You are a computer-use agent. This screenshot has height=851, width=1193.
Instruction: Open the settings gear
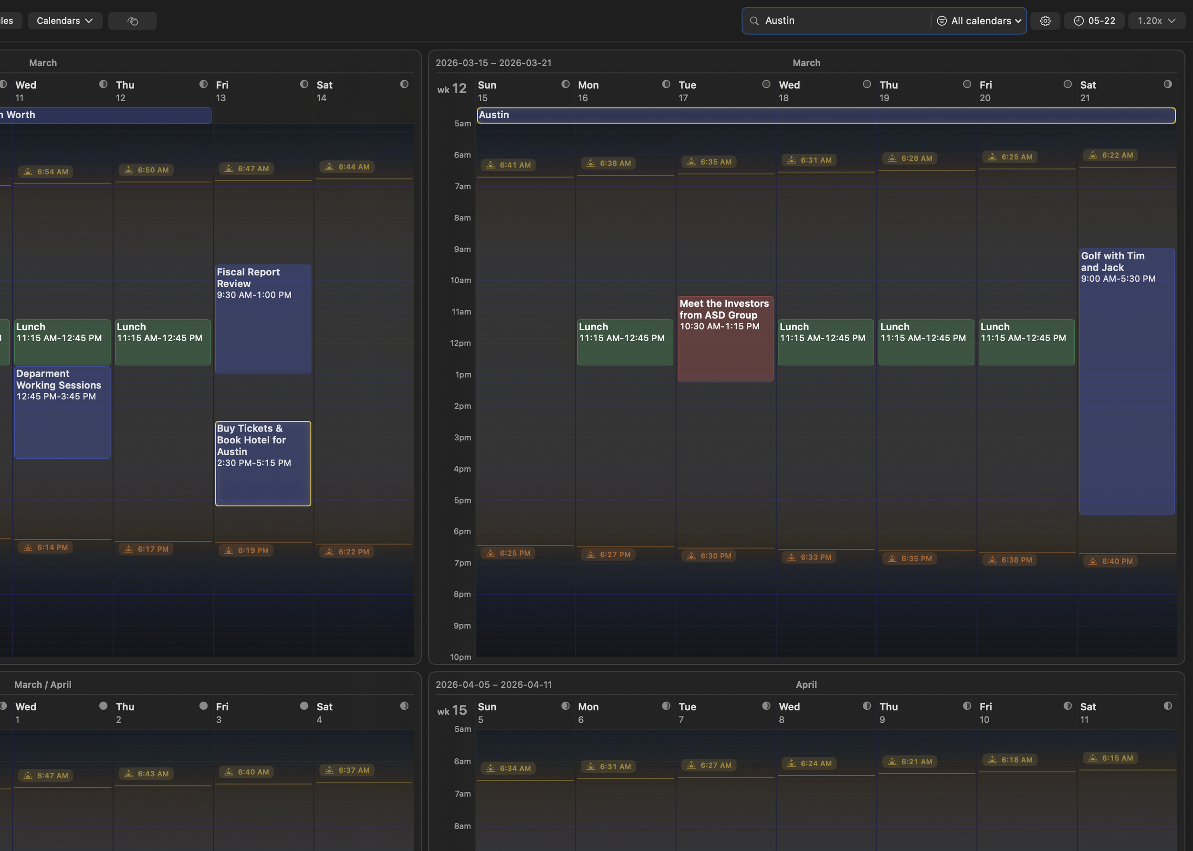click(1045, 21)
